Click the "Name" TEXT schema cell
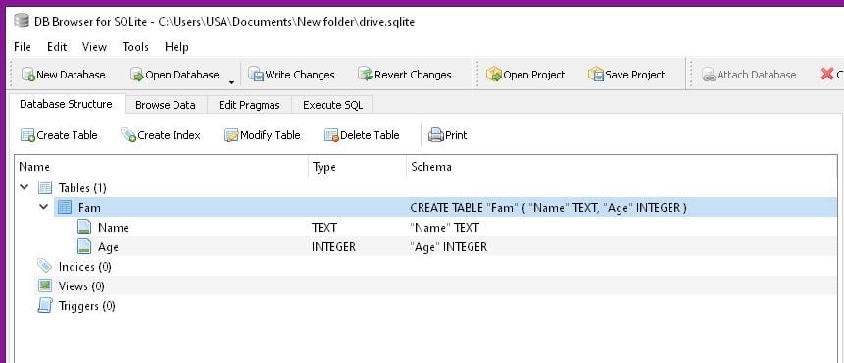The height and width of the screenshot is (363, 844). [444, 228]
